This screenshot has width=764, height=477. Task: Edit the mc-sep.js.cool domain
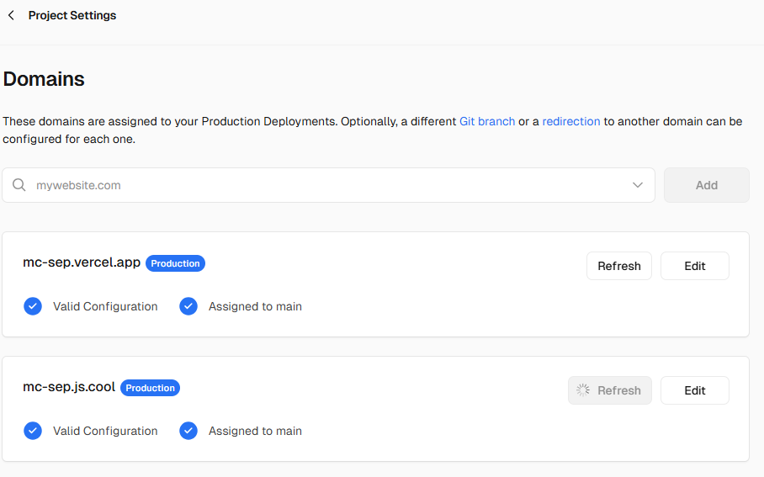pos(695,390)
